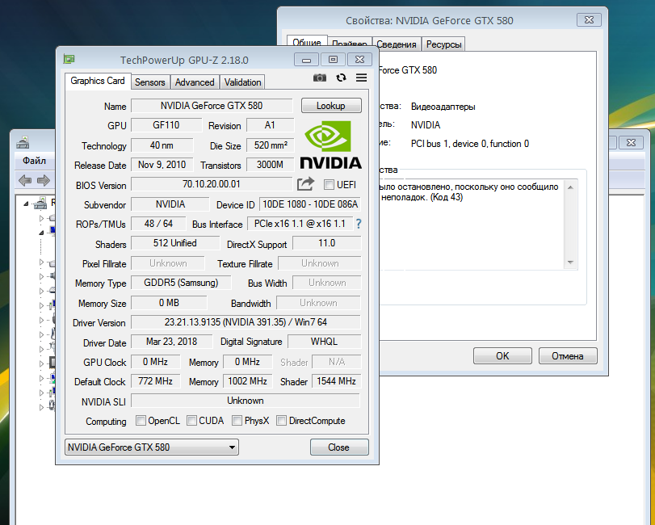Click the Bus Interface question mark icon
This screenshot has height=525, width=655.
pyautogui.click(x=359, y=225)
